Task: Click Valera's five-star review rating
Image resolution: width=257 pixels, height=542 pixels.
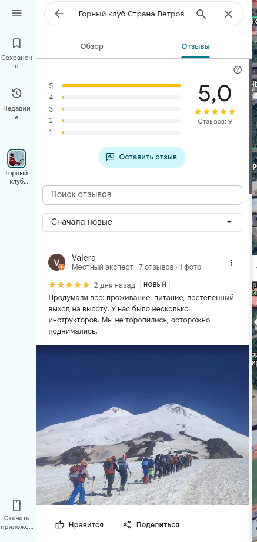Action: (69, 285)
